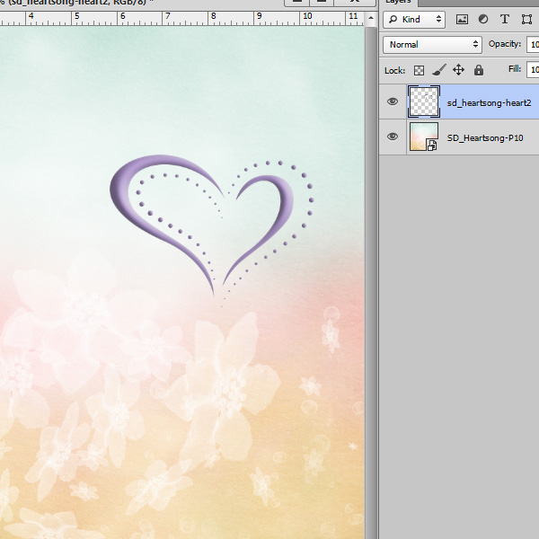Viewport: 539px width, 539px height.
Task: Select the sd_heartsong-heart2 layer thumbnail
Action: tap(424, 102)
